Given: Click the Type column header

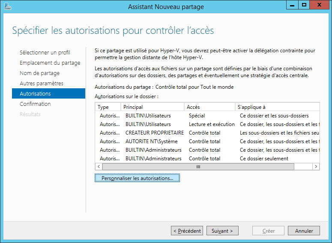Looking at the screenshot, I should [103, 107].
